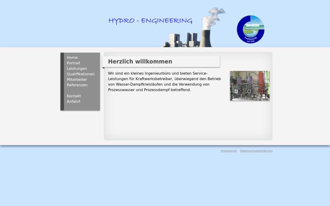Viewport: 330px width, 206px height.
Task: Select the Herzlich willkommen heading
Action: pos(140,61)
